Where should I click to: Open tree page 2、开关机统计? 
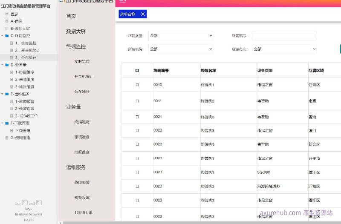click(x=28, y=50)
